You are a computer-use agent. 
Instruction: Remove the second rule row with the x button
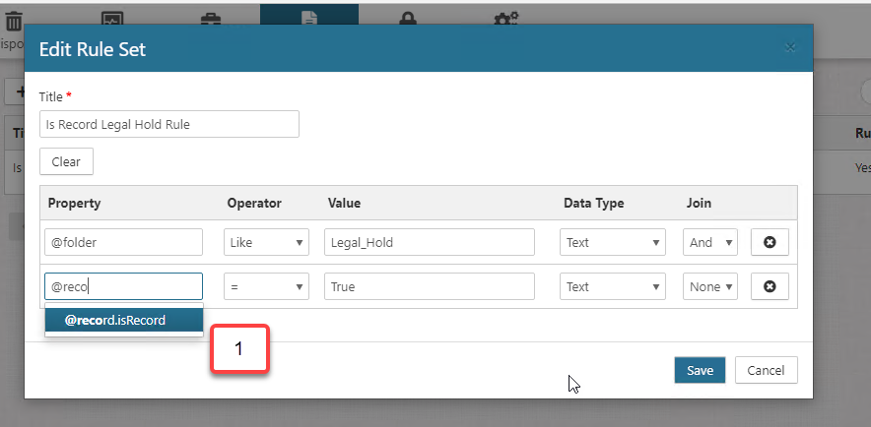point(770,286)
